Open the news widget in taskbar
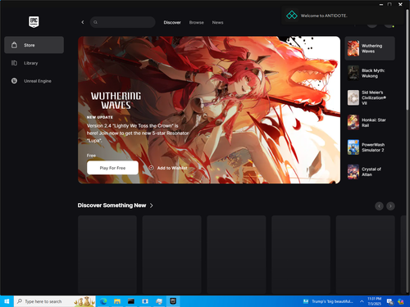Viewport: 410px width, 307px height. (328, 301)
